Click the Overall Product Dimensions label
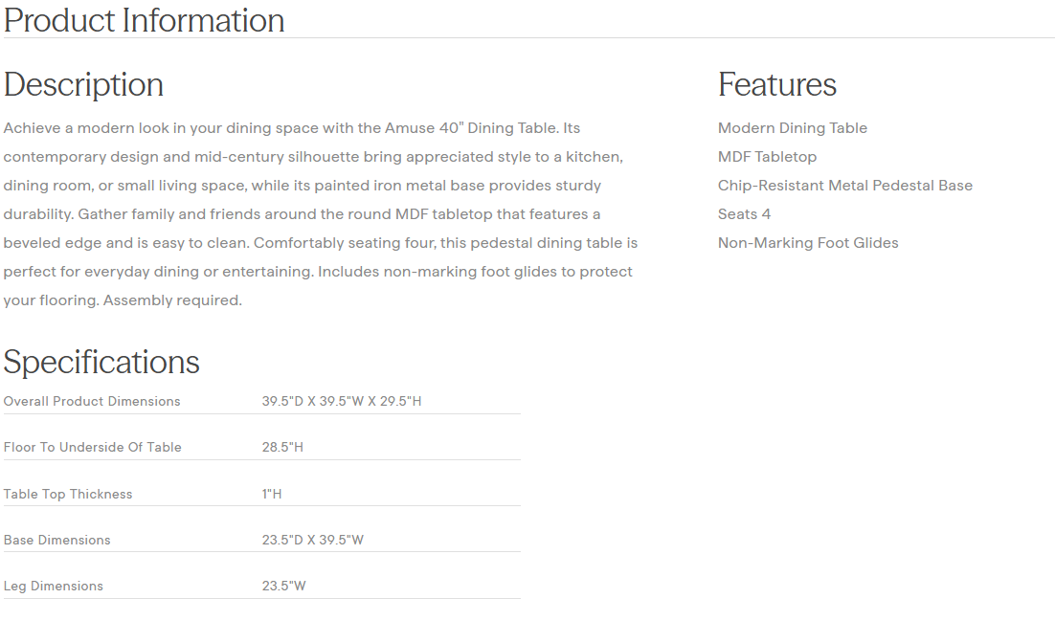This screenshot has width=1055, height=621. (x=92, y=401)
